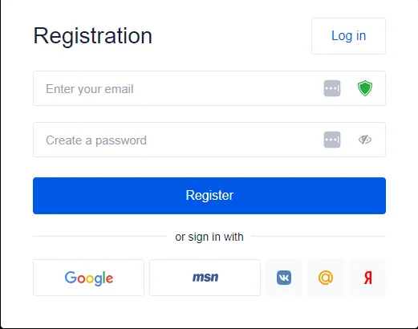Submit with the blue Register button

tap(209, 196)
